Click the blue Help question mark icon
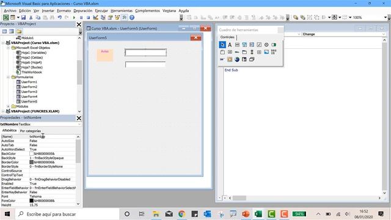Viewport: 391px width, 220px height. coord(132,18)
